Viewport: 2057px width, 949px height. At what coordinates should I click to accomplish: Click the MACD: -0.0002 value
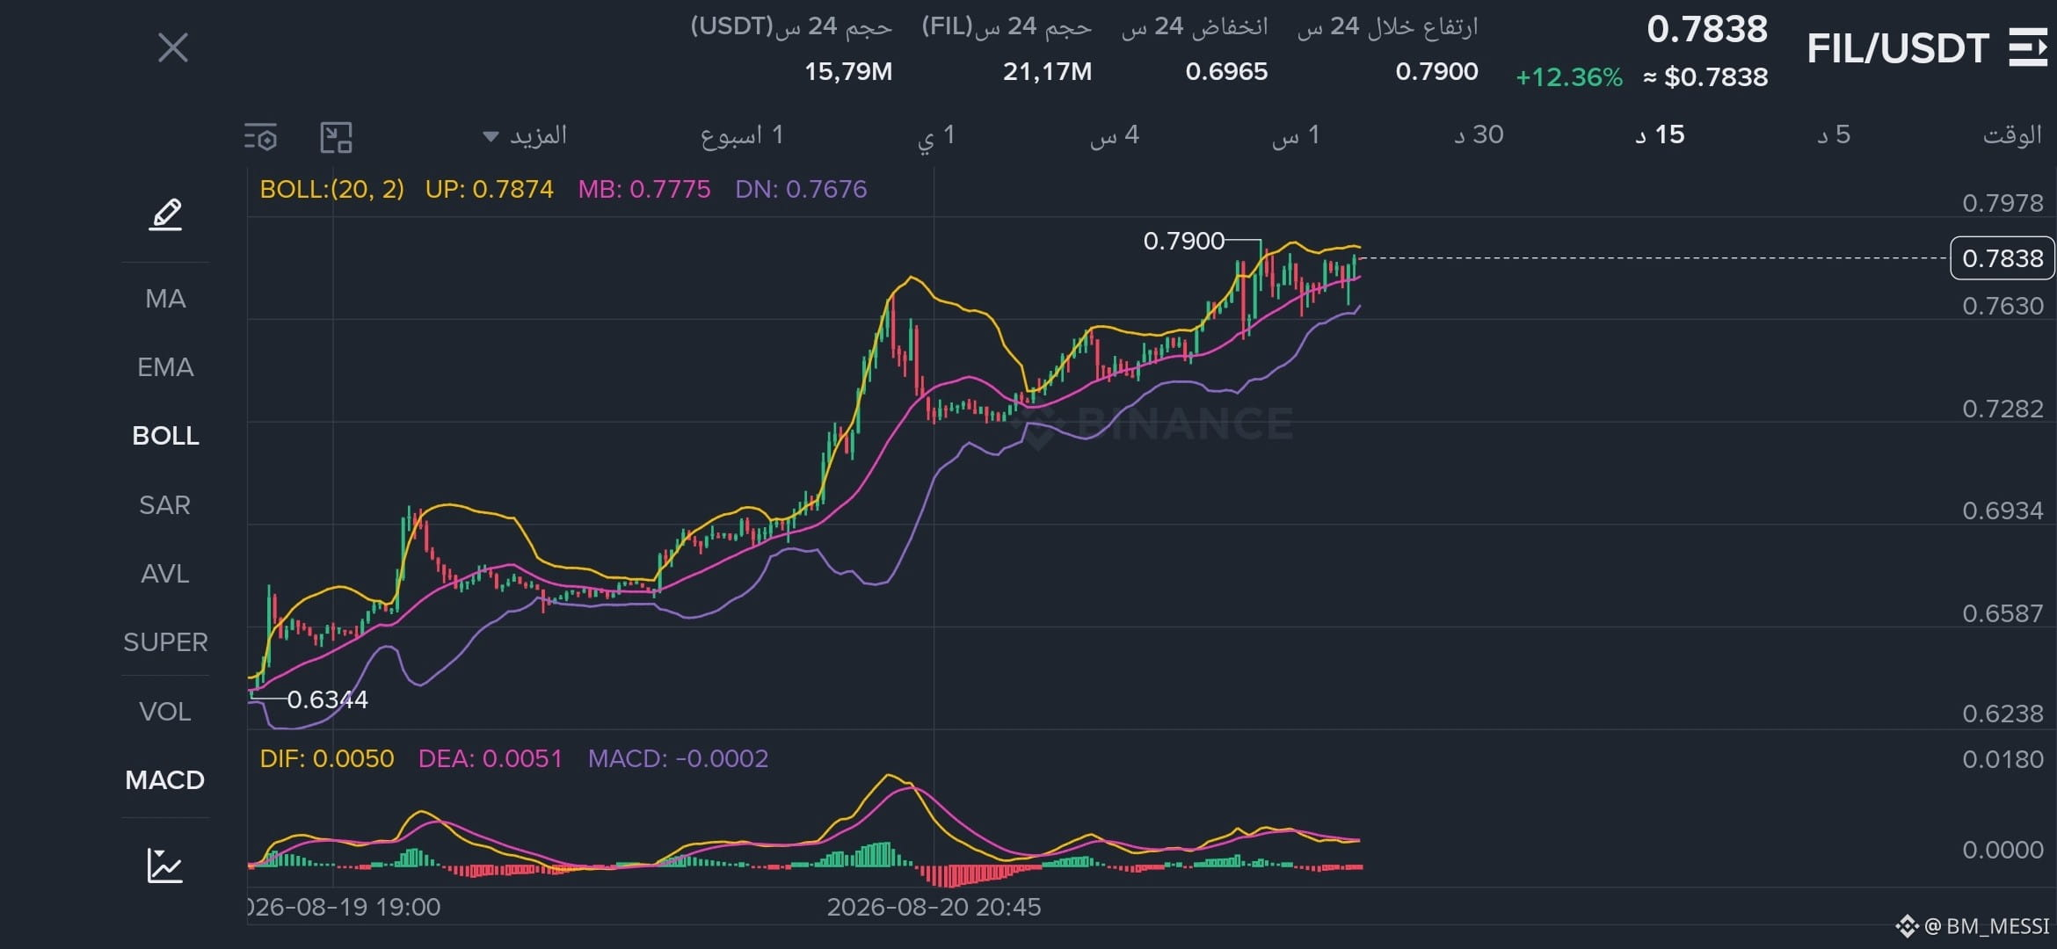(x=678, y=758)
